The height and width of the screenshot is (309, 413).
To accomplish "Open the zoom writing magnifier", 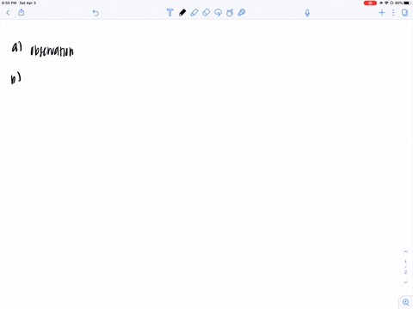I will point(406,302).
